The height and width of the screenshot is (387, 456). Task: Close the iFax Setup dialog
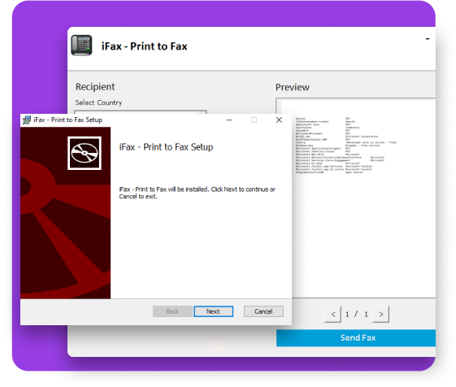[279, 120]
